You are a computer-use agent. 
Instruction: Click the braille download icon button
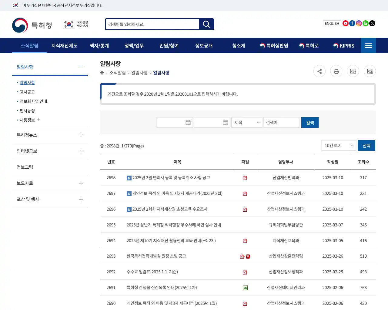pyautogui.click(x=370, y=71)
